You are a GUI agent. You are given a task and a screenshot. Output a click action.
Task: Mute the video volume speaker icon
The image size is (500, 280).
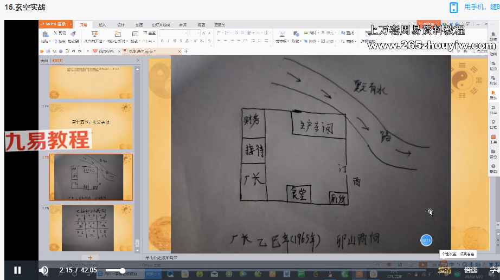(x=43, y=270)
